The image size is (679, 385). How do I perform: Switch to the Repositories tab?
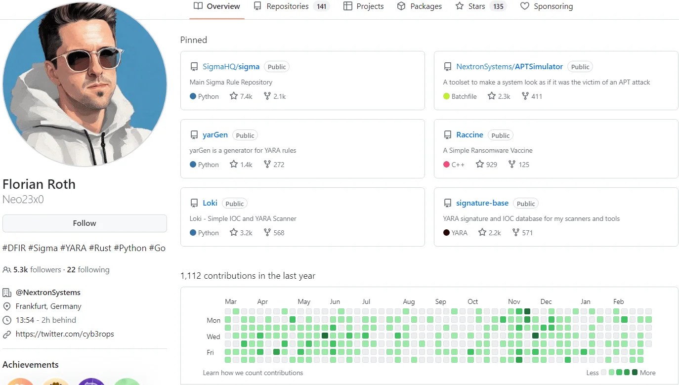(x=291, y=6)
